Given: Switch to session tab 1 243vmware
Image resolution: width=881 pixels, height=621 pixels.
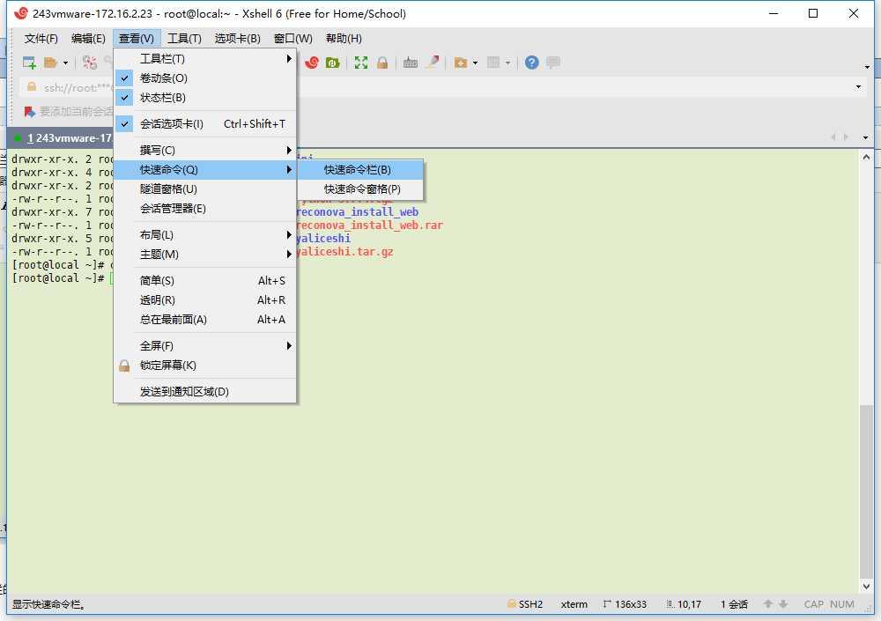Looking at the screenshot, I should [61, 137].
